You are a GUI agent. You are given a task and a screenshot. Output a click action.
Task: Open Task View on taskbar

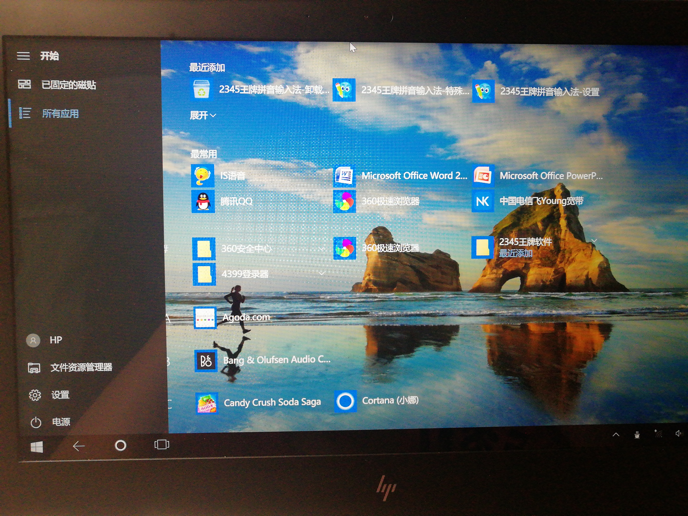[162, 444]
